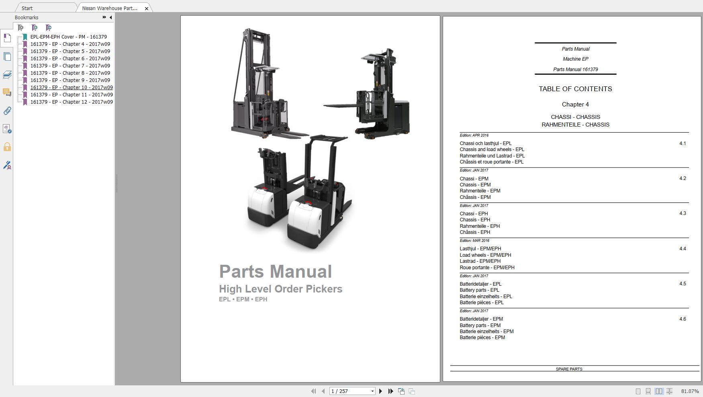Image resolution: width=703 pixels, height=397 pixels.
Task: Click the 'Battery parts - EPL' entry
Action: click(480, 290)
